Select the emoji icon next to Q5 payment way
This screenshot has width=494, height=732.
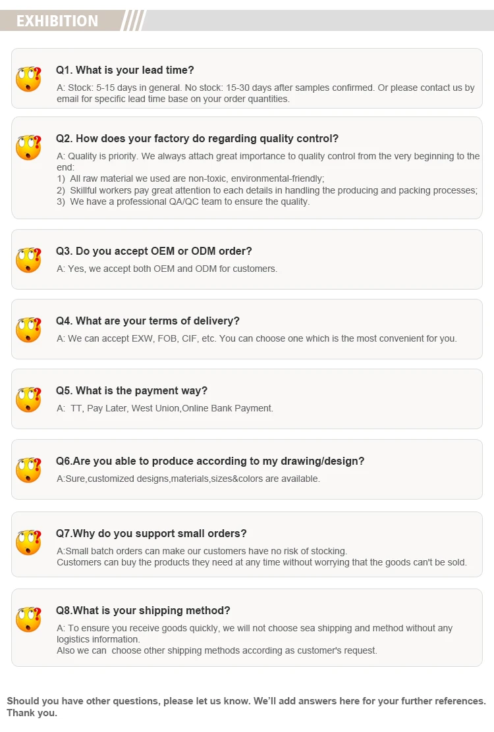click(x=28, y=400)
